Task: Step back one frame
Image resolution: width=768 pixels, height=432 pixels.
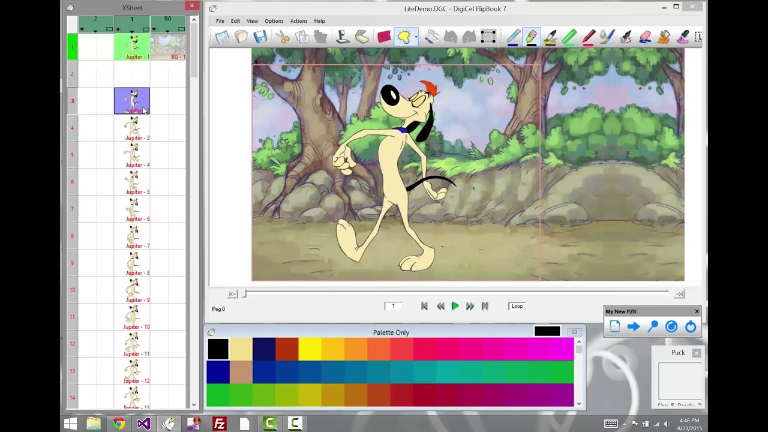Action: 440,306
